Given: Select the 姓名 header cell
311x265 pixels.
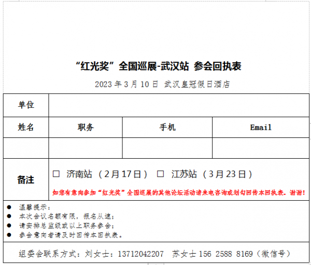Looking at the screenshot, I should (x=26, y=127).
